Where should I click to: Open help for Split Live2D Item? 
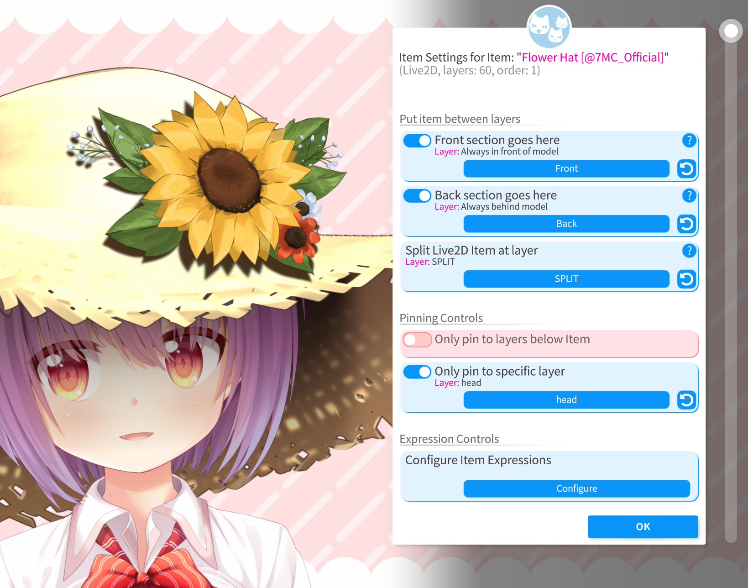[x=689, y=251]
